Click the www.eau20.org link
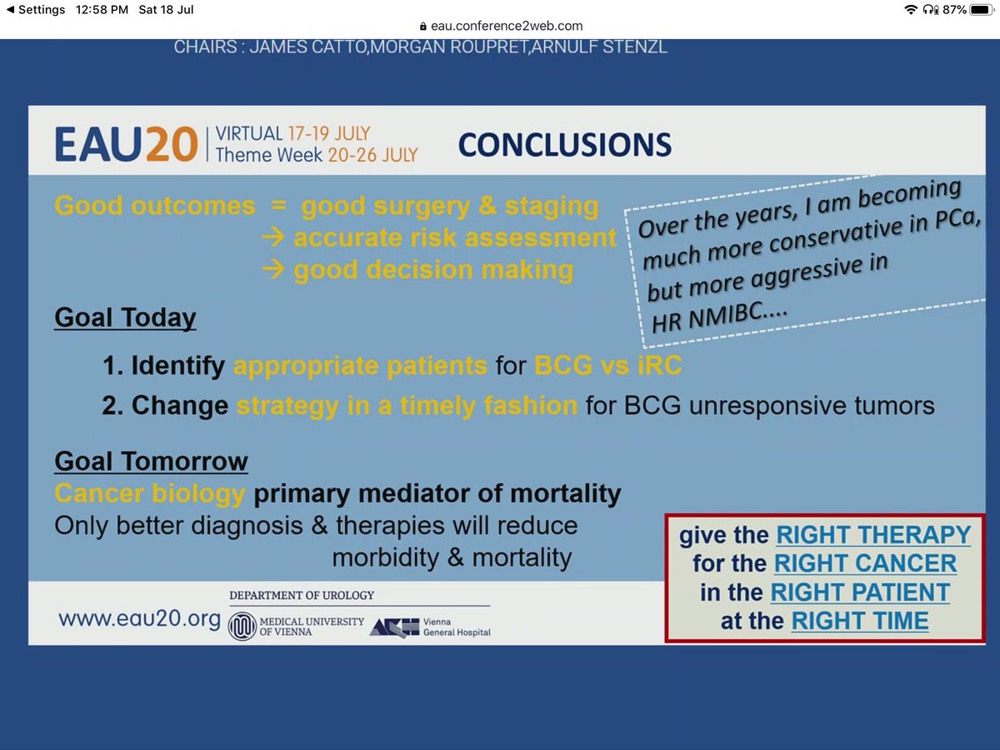Viewport: 1000px width, 750px height. pyautogui.click(x=140, y=619)
